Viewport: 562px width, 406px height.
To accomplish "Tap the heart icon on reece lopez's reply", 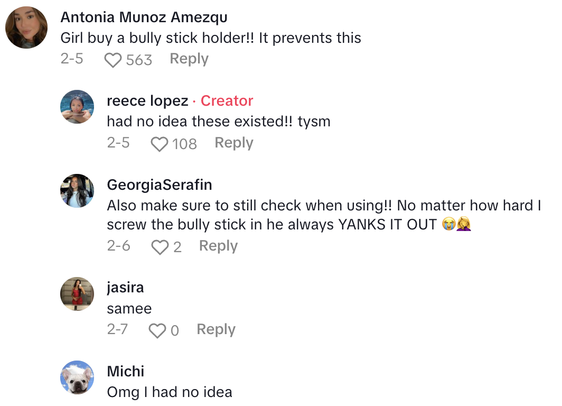I will point(159,144).
